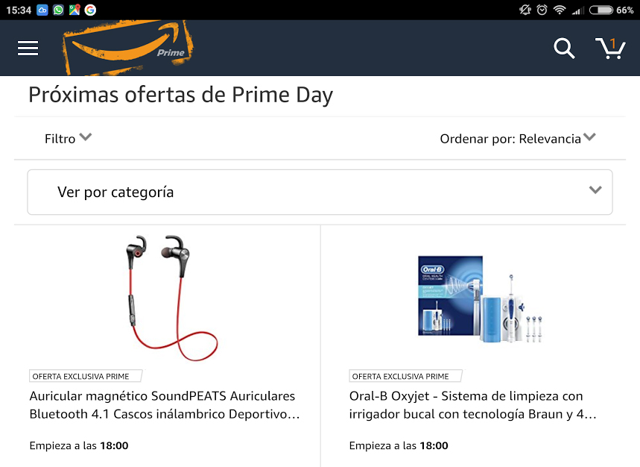This screenshot has height=467, width=640.
Task: Tap the Wi-Fi status icon
Action: point(560,10)
